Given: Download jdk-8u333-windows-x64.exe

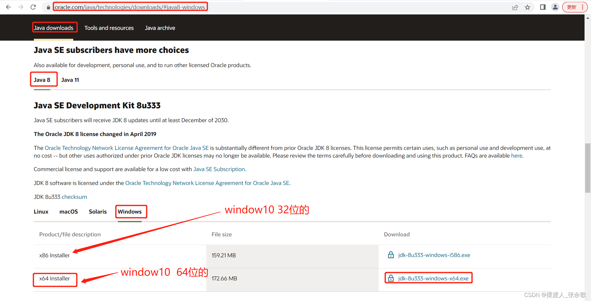Looking at the screenshot, I should coord(433,279).
